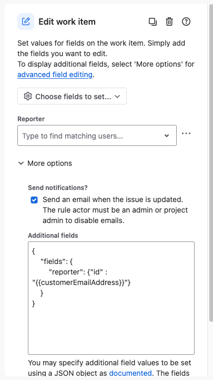Screen dimensions: 213x380
Task: Open the advanced field editing link
Action: pos(55,75)
